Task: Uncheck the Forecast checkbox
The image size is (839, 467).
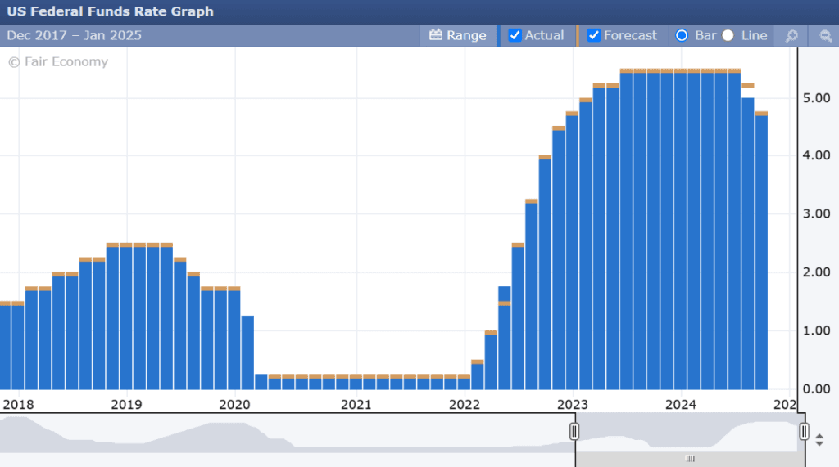Action: click(x=593, y=35)
